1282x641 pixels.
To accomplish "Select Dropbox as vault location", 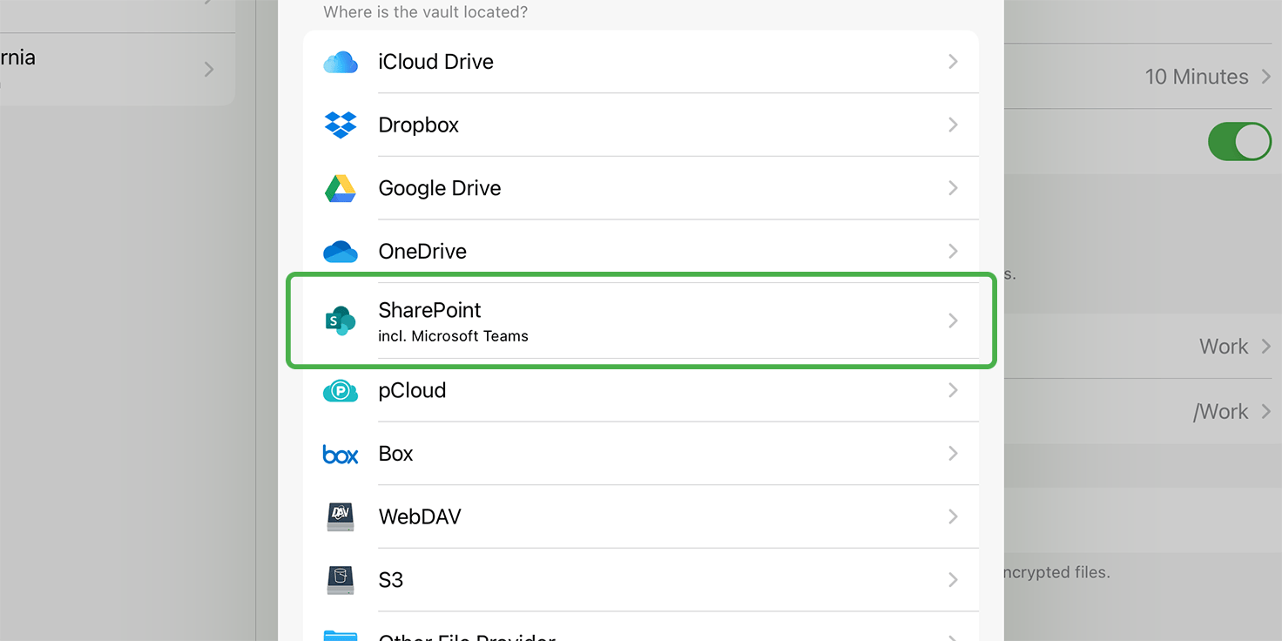I will coord(641,125).
